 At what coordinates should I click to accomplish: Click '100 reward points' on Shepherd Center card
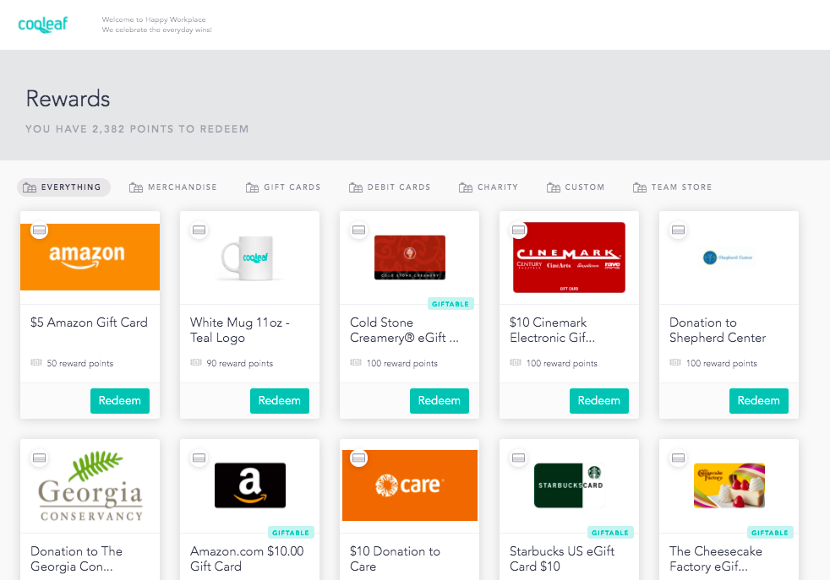click(x=722, y=363)
